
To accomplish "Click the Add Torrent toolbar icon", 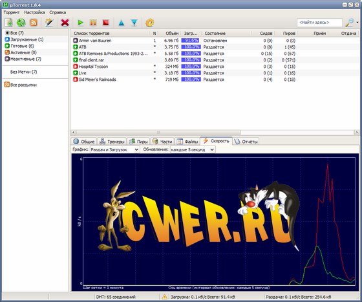I will (9, 23).
